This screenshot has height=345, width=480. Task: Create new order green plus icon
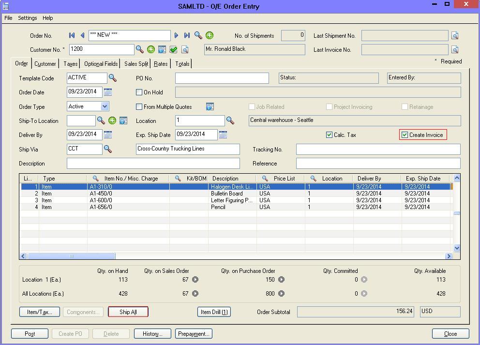[x=210, y=35]
